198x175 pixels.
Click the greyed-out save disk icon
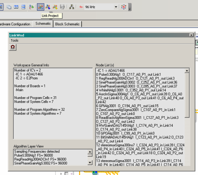62,7
